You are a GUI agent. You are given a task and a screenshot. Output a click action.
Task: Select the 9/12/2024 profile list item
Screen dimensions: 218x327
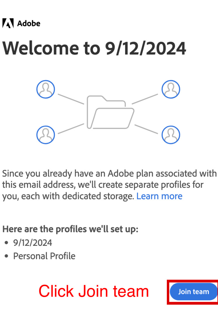click(33, 243)
